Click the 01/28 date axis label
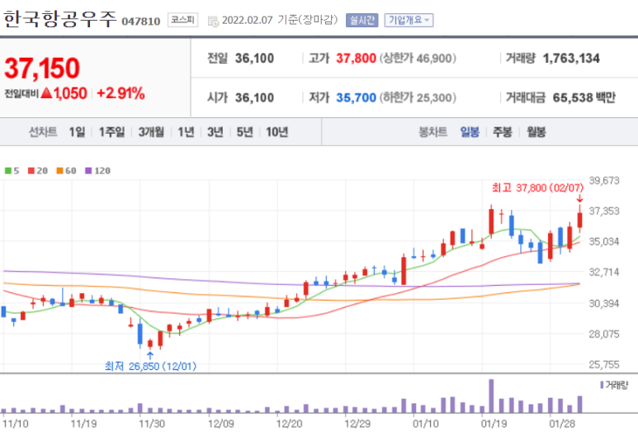Screen dimensions: 638x446 (x=562, y=424)
